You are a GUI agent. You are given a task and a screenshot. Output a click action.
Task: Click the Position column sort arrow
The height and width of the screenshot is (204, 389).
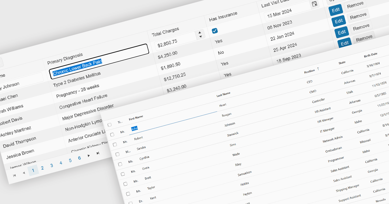pos(318,69)
